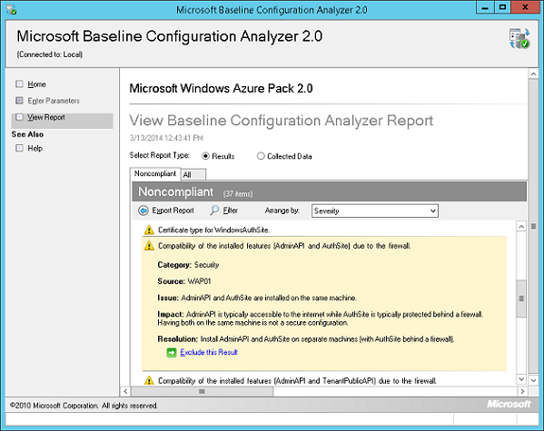Minimize the Baseline Configuration Analyzer window
544x431 pixels.
(485, 7)
